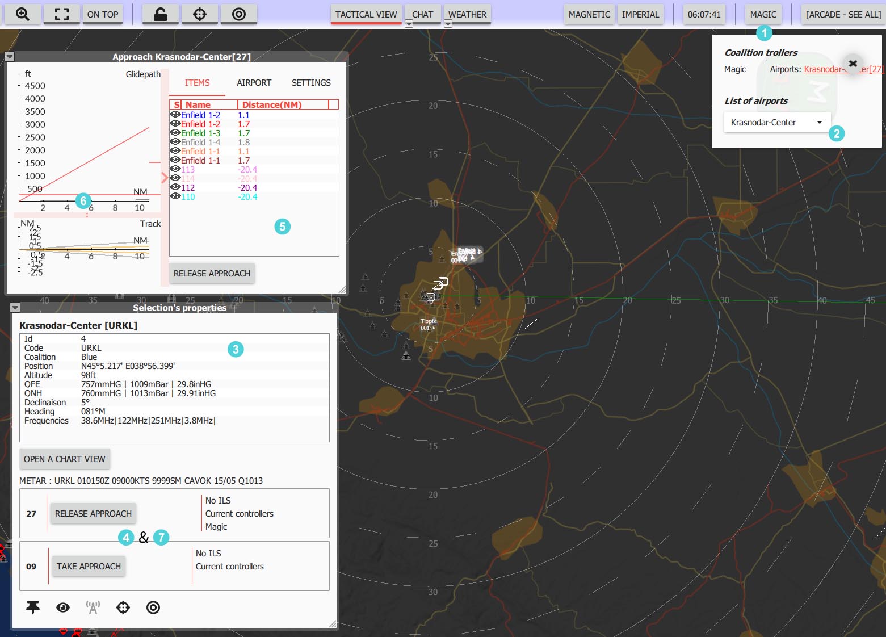
Task: Switch the MAGNETIC heading mode button
Action: tap(589, 15)
